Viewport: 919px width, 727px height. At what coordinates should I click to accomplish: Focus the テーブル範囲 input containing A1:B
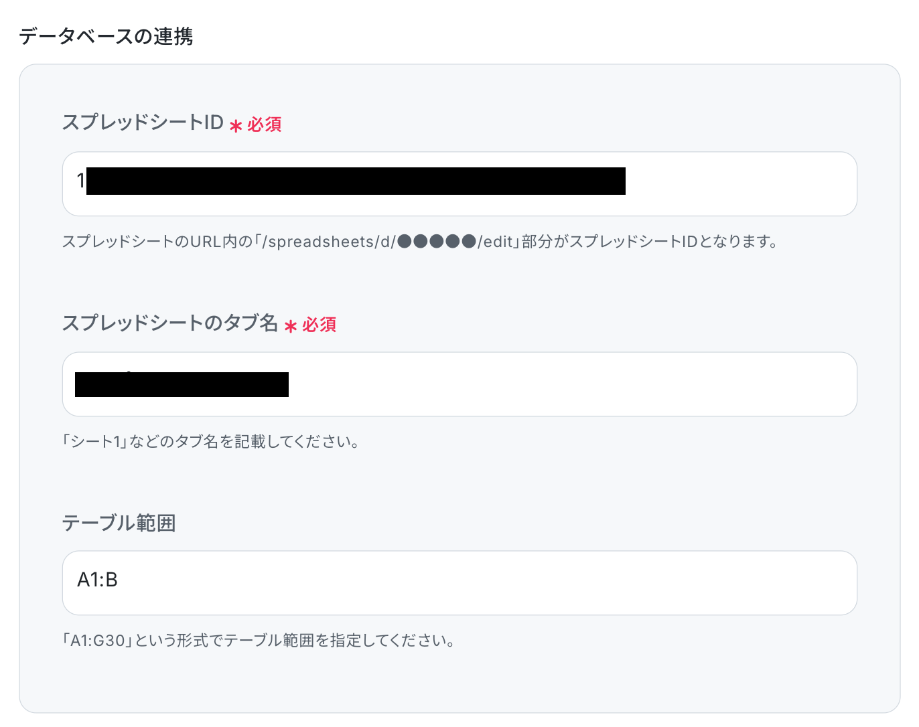click(459, 583)
